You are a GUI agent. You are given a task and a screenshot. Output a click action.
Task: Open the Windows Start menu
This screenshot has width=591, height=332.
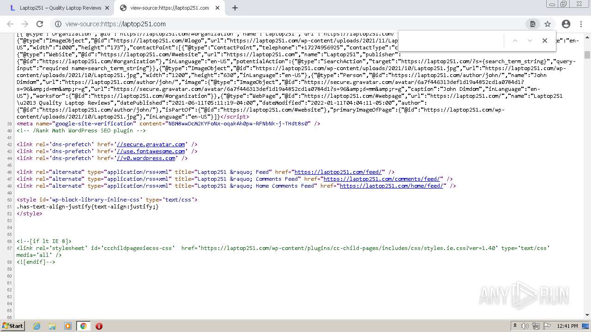coord(12,326)
